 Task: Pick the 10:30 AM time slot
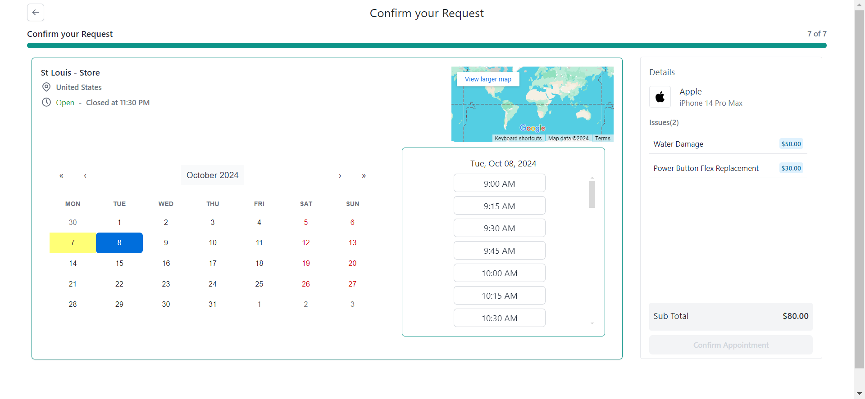[x=500, y=318]
